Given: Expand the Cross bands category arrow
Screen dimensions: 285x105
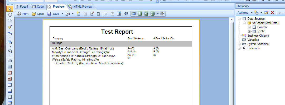Looking at the screenshot, I should [x=10, y=46].
